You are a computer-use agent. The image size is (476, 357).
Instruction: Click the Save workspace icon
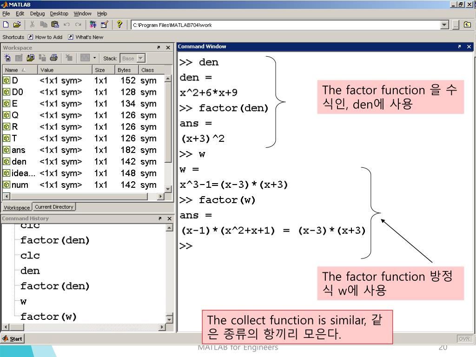tap(42, 58)
